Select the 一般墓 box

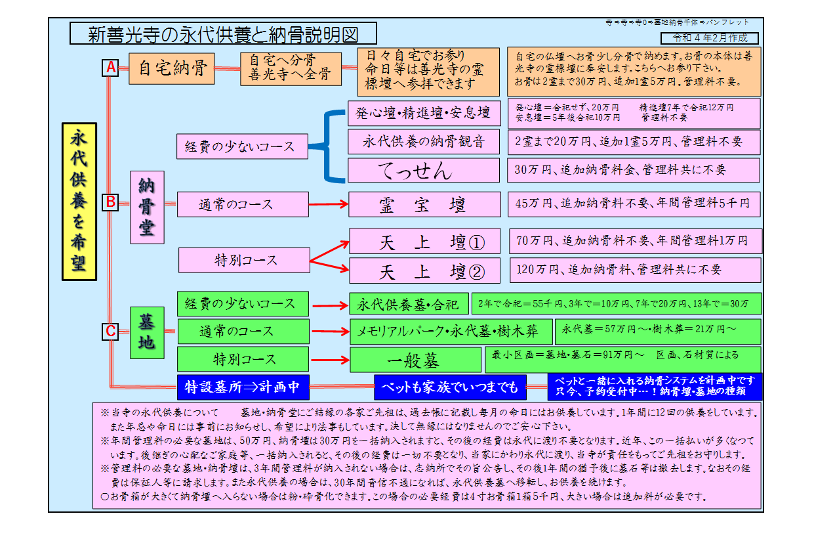pos(415,360)
